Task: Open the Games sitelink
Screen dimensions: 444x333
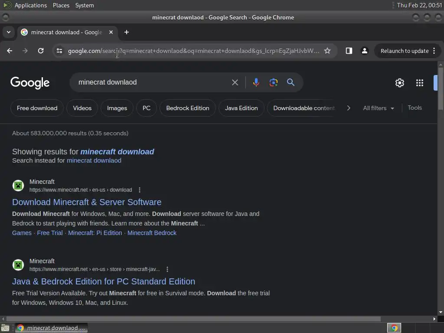Action: pos(22,233)
